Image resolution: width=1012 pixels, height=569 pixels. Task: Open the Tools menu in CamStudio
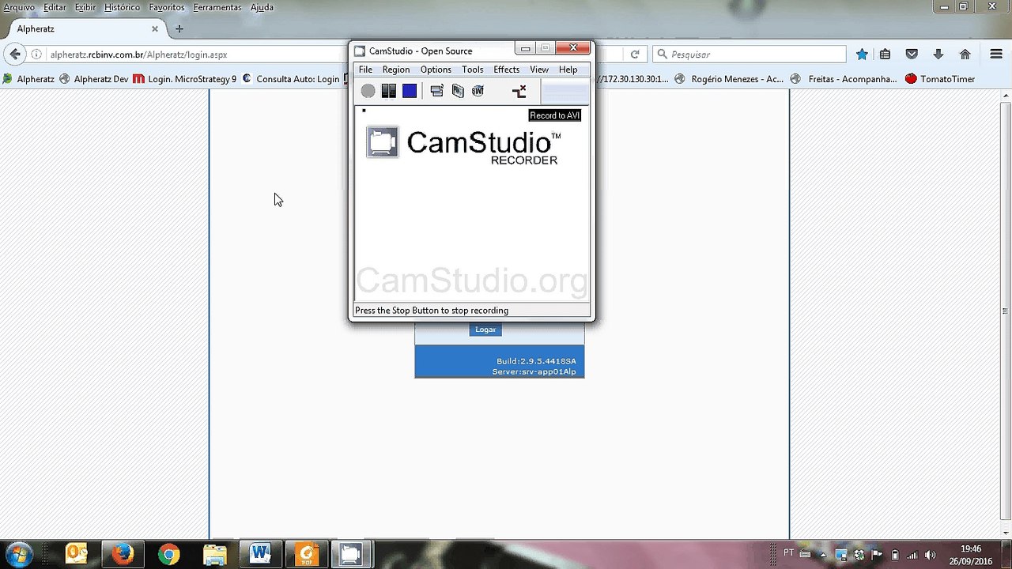point(473,70)
